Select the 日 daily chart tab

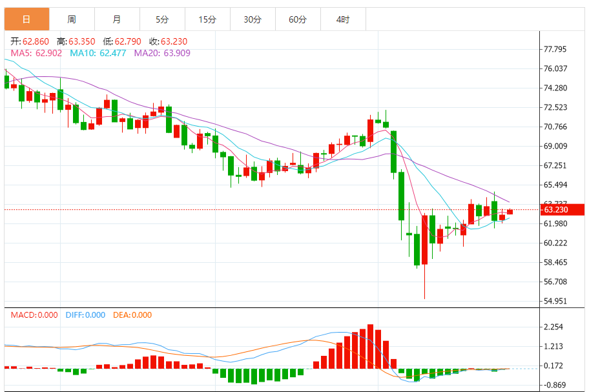coord(26,19)
